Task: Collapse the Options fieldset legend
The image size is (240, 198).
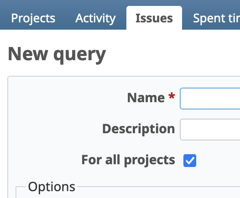Action: (52, 187)
